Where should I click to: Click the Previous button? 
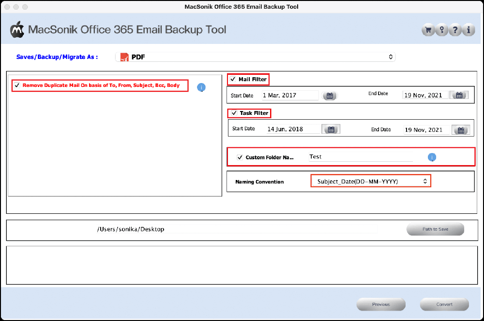coord(381,305)
